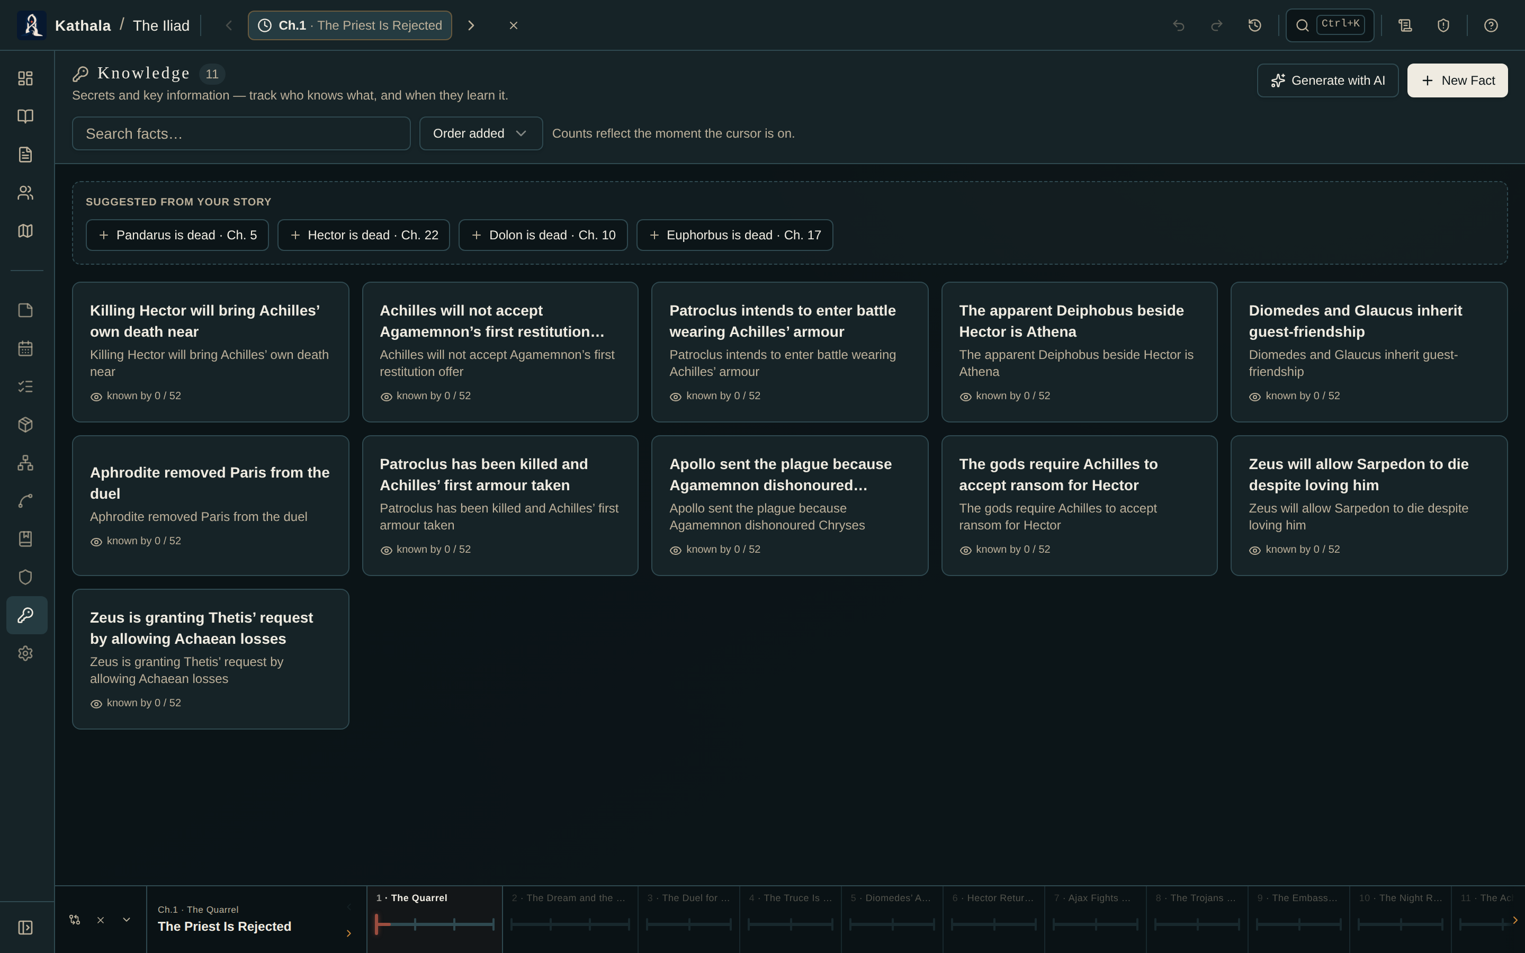Image resolution: width=1525 pixels, height=953 pixels.
Task: Go to next chapter chevron in top bar
Action: click(471, 25)
